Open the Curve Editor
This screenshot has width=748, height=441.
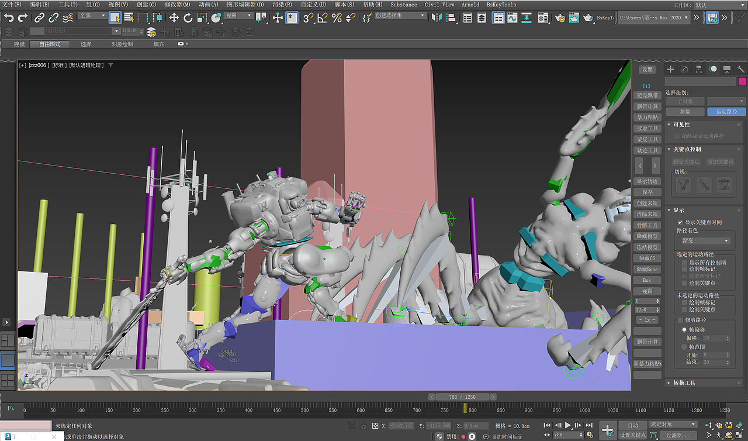(x=512, y=18)
